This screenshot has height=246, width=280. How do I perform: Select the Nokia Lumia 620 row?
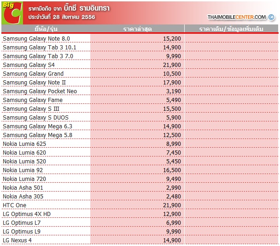pyautogui.click(x=140, y=152)
